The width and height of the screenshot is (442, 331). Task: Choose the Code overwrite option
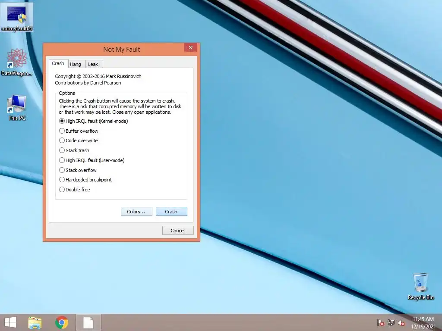coord(79,141)
